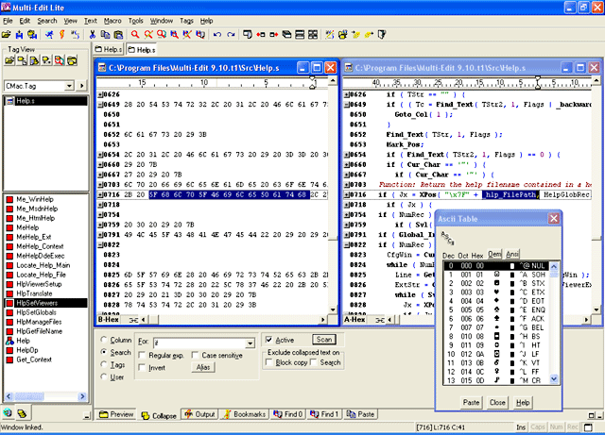Click the Search magnifier toolbar icon
Viewport: 605px width, 435px height.
[x=135, y=35]
